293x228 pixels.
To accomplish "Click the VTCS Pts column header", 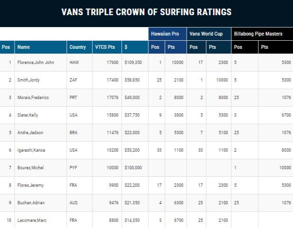I will pyautogui.click(x=105, y=47).
